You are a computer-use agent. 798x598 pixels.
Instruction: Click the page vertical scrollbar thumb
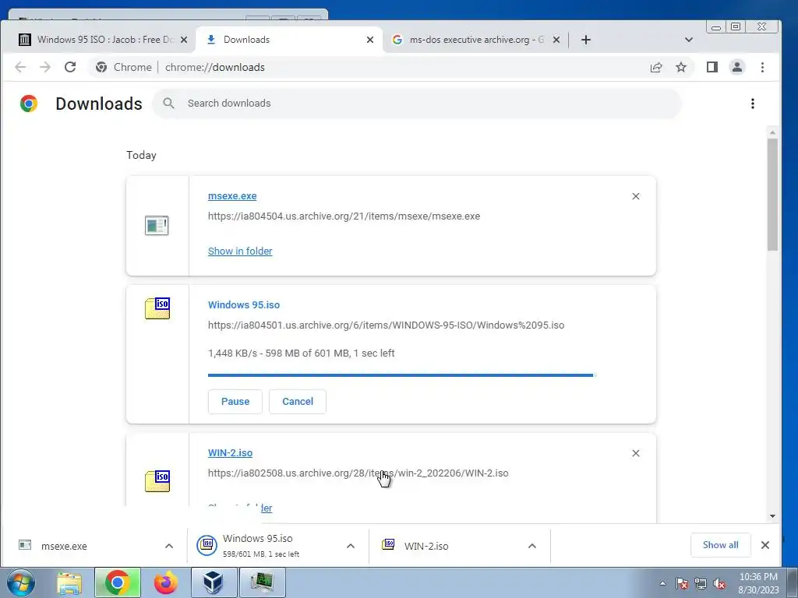tap(772, 194)
